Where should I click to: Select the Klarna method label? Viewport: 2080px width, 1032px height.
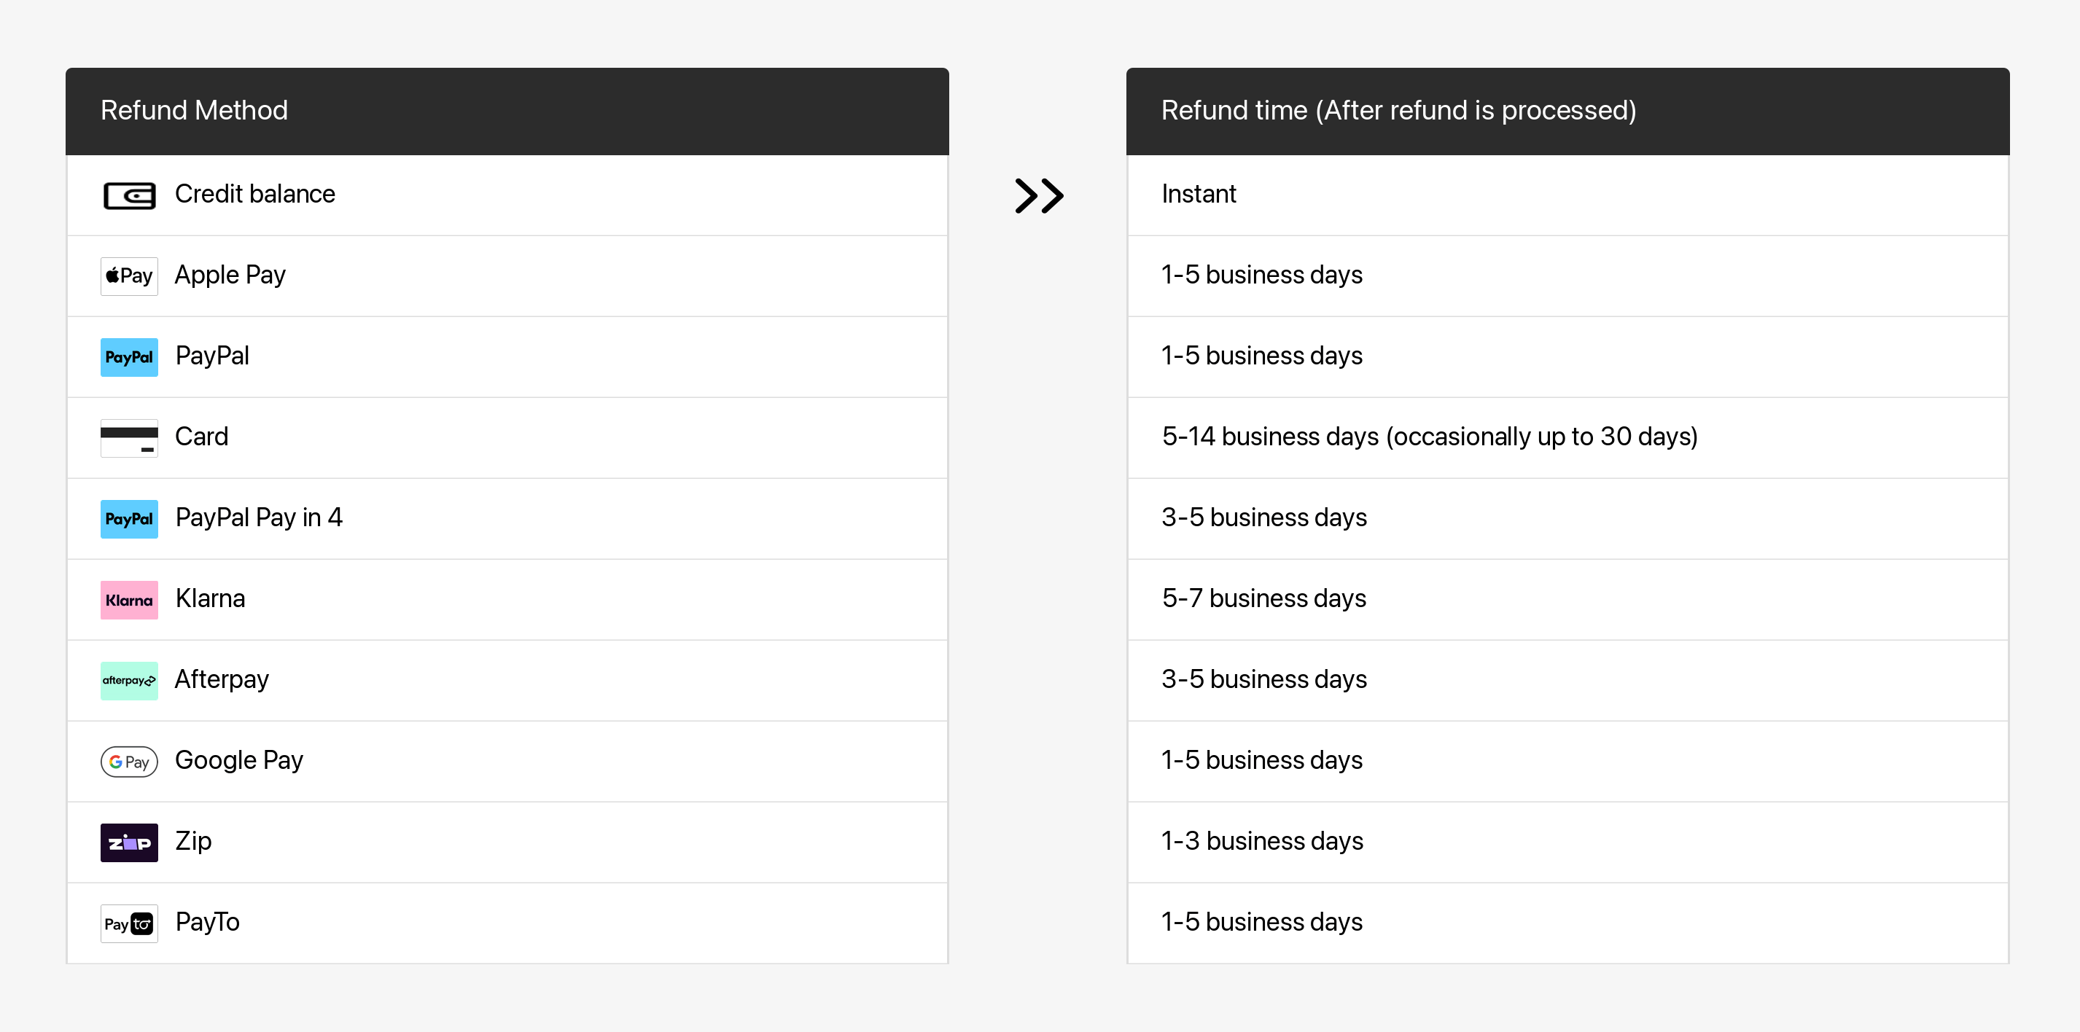pyautogui.click(x=210, y=598)
